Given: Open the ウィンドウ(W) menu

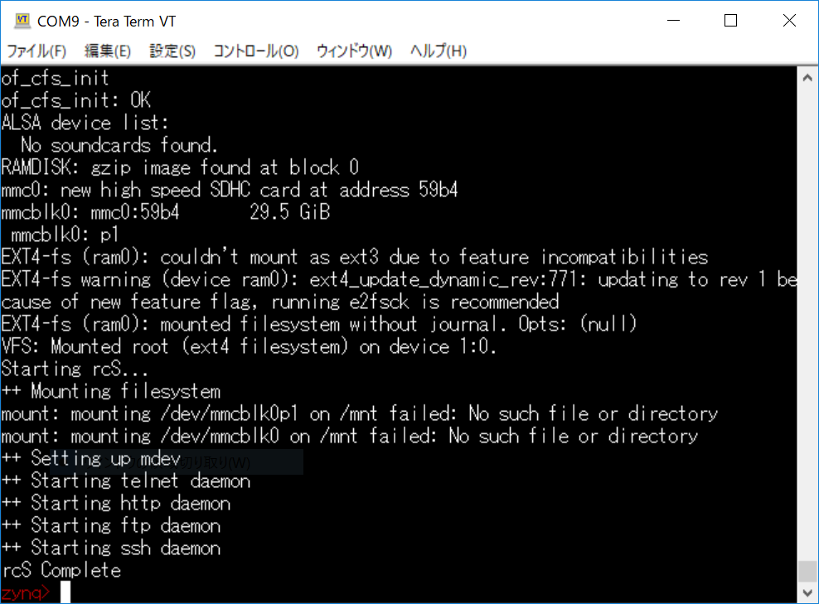Looking at the screenshot, I should (356, 51).
